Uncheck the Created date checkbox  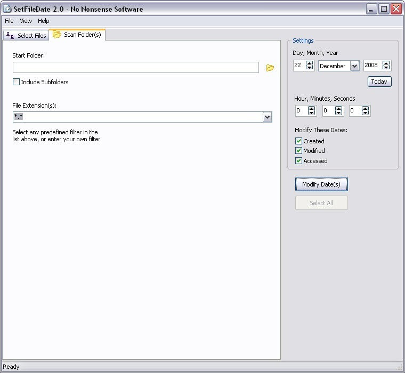coord(298,141)
